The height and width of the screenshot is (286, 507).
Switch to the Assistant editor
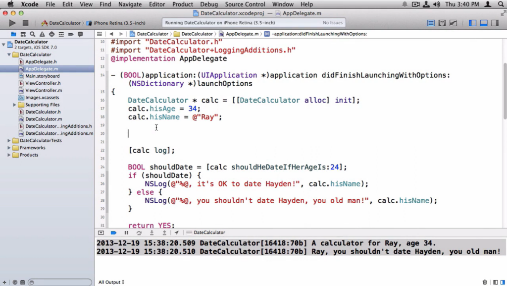pyautogui.click(x=442, y=22)
